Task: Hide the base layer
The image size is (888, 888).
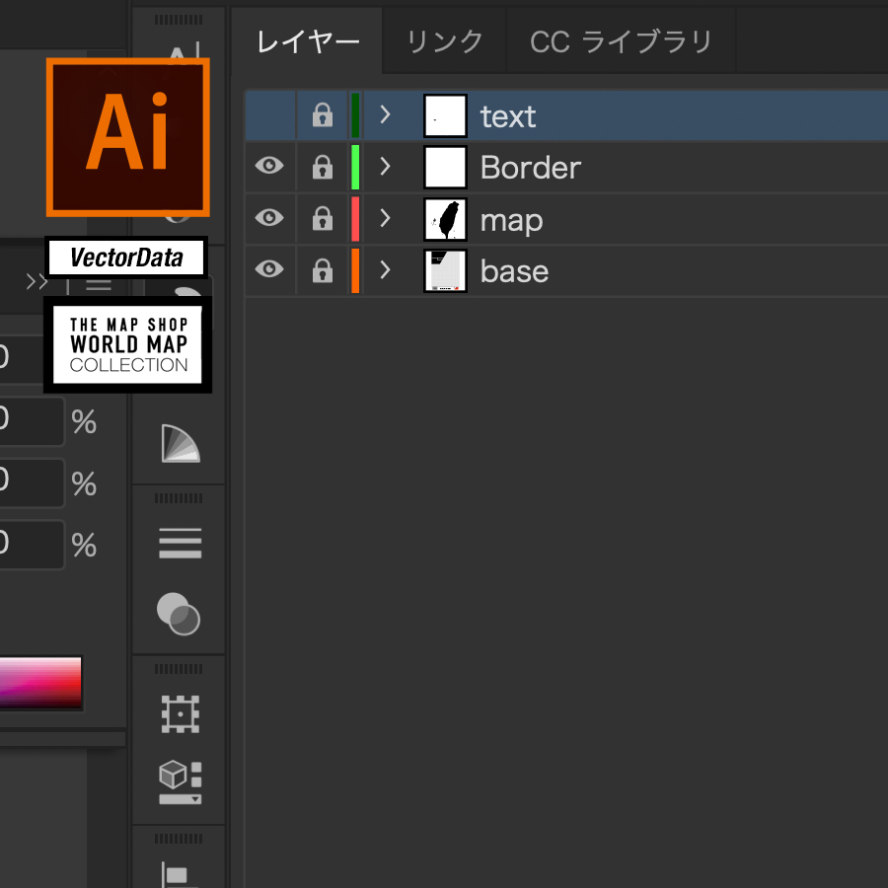Action: click(269, 268)
